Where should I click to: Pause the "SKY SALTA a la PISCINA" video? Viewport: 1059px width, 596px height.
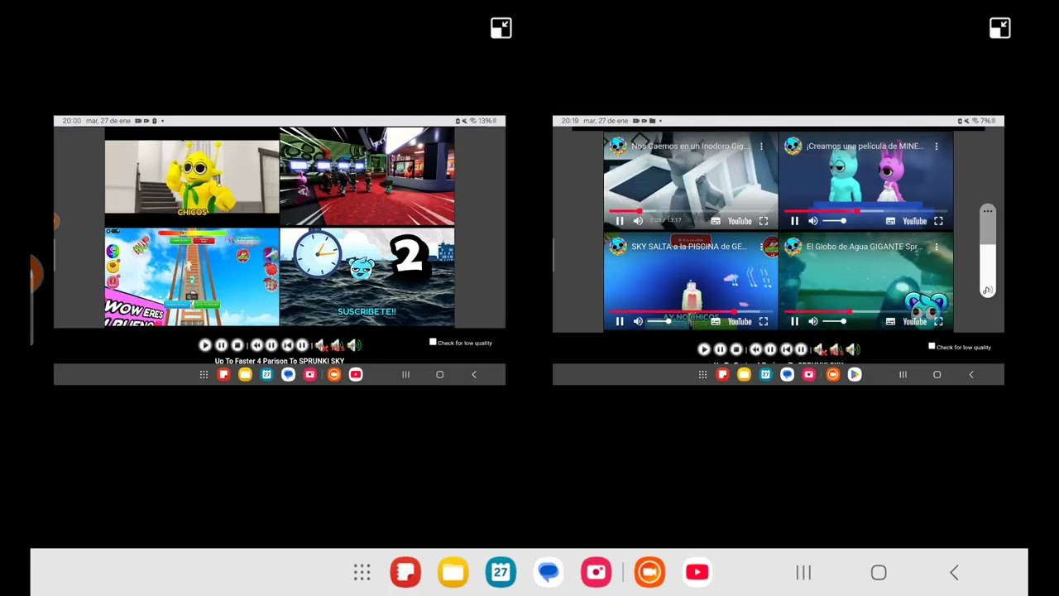[x=620, y=321]
